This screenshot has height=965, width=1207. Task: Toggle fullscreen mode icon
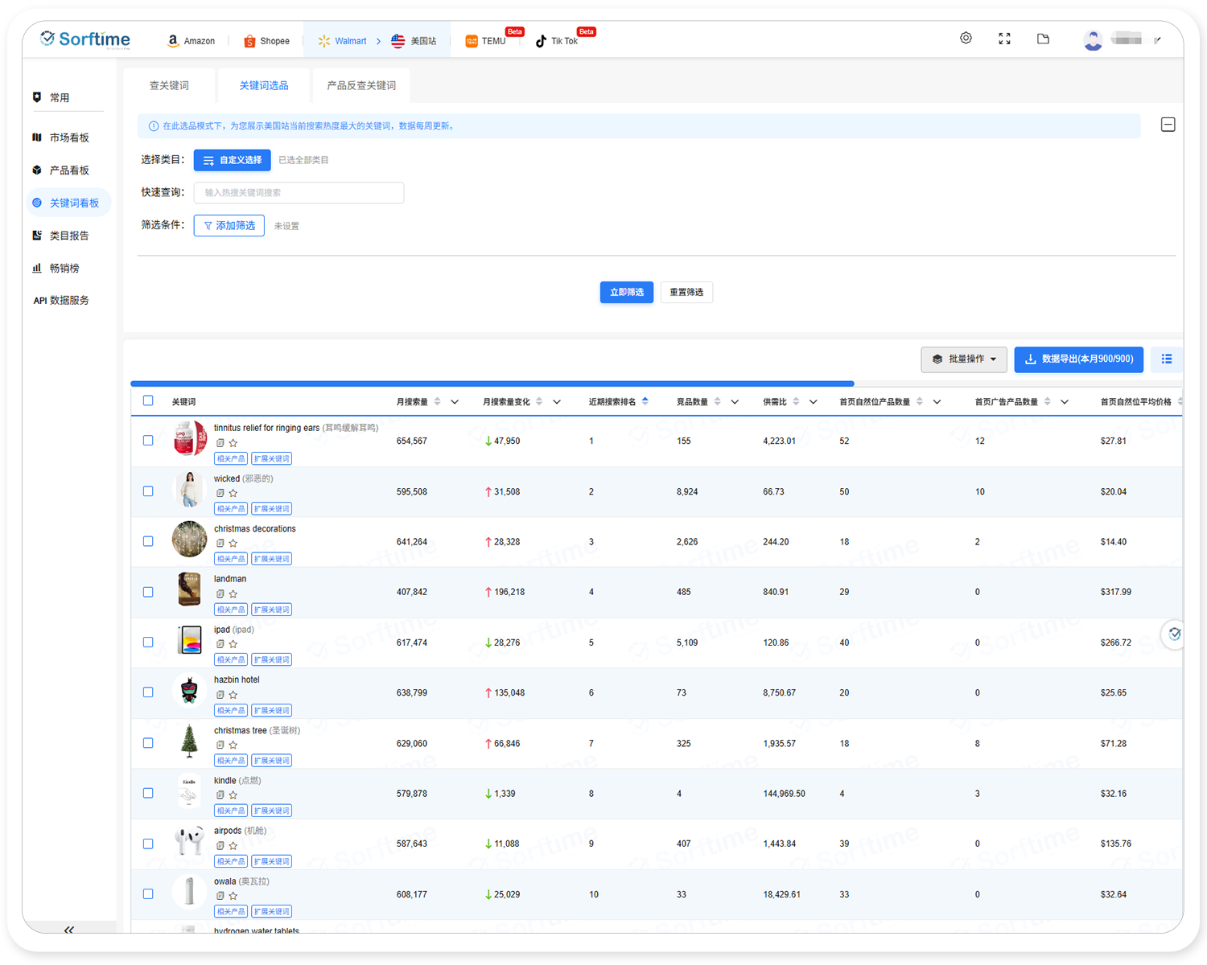click(x=1004, y=39)
